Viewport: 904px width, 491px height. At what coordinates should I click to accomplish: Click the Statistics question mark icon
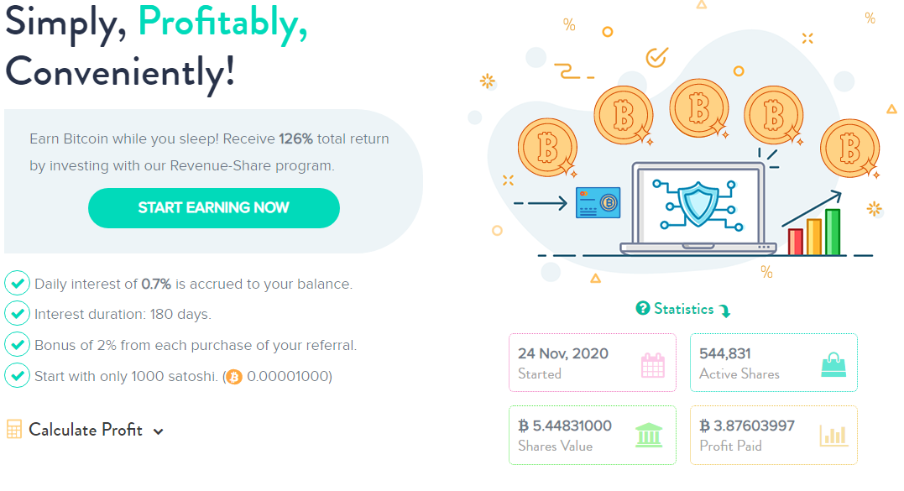[x=642, y=308]
